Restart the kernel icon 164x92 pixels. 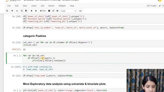click(53, 11)
